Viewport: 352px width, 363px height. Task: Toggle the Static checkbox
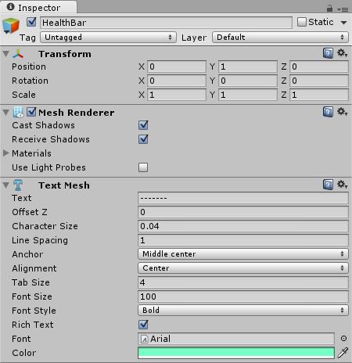302,22
